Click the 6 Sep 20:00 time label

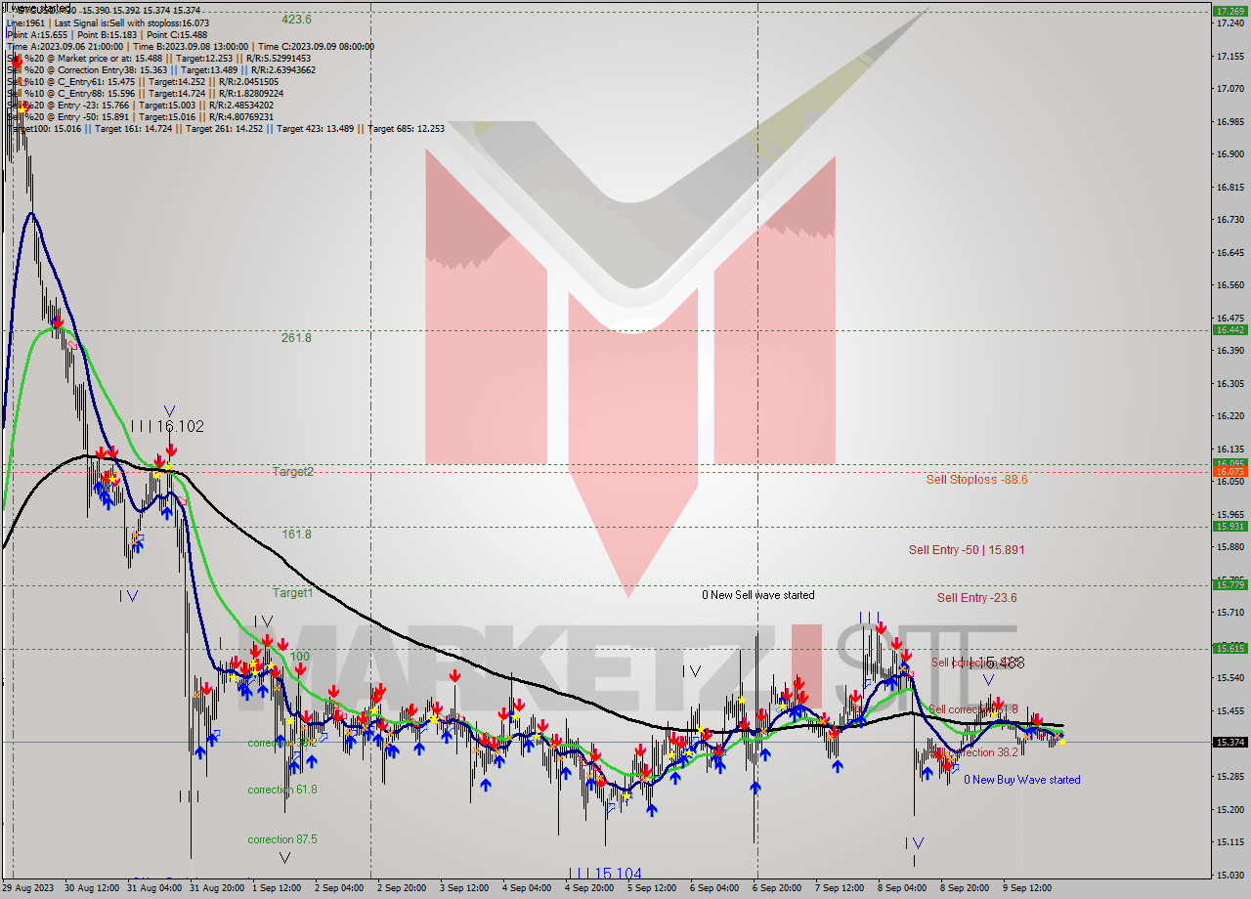tap(776, 888)
